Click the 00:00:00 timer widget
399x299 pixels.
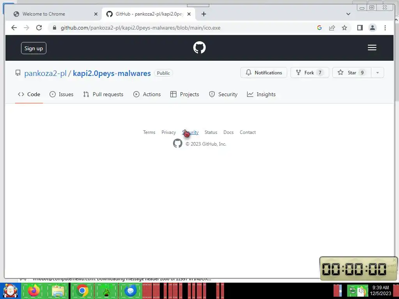(358, 269)
